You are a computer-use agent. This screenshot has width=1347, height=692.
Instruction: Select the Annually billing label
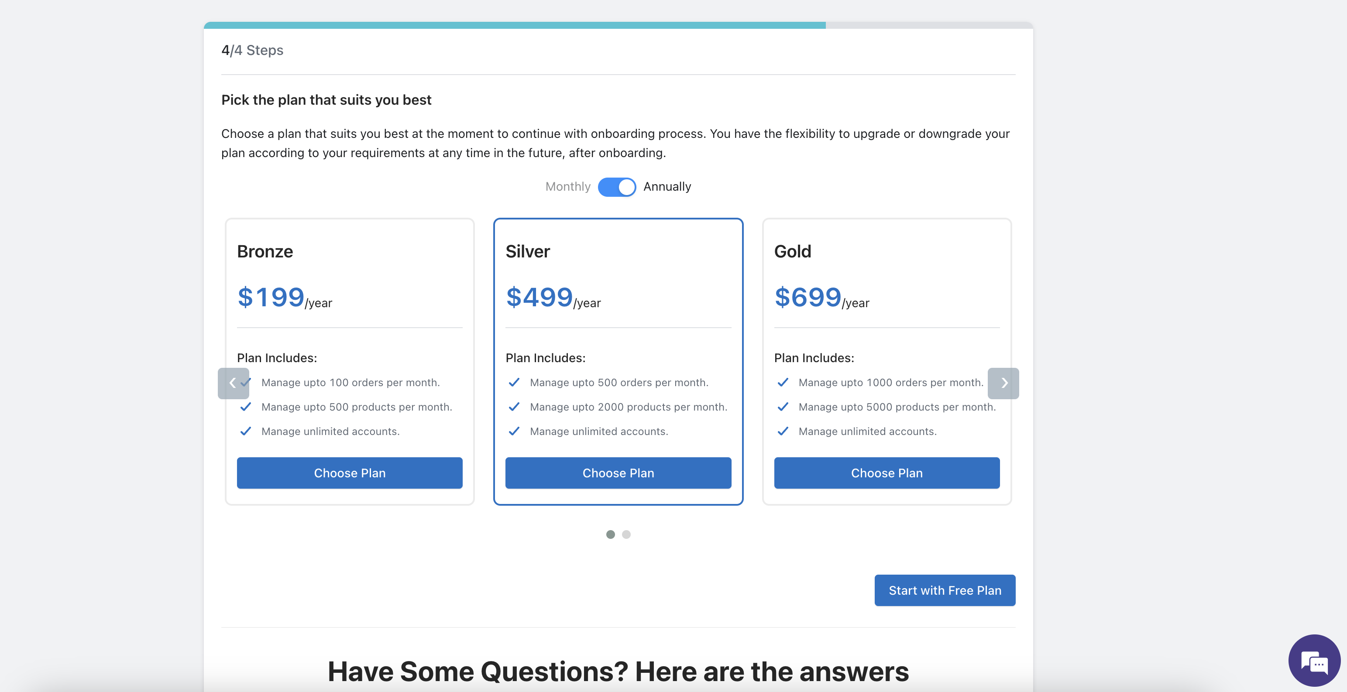coord(667,187)
